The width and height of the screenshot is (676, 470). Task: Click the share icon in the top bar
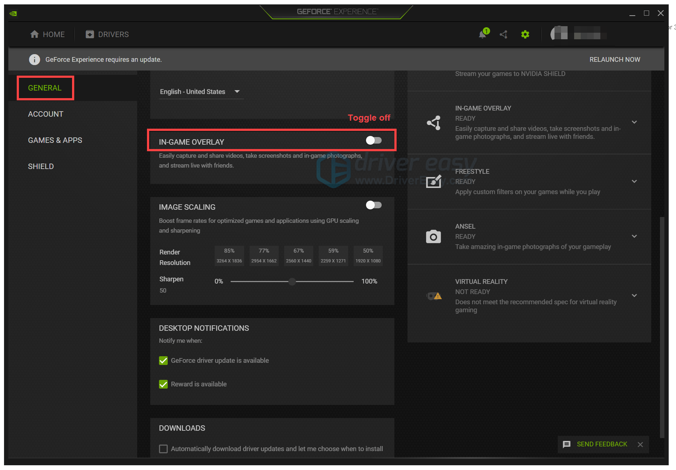[504, 34]
